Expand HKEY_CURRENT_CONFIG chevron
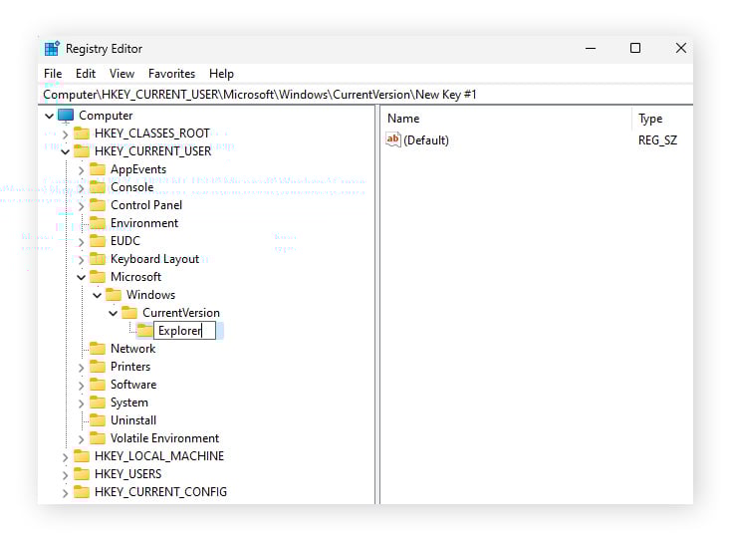Viewport: 731px width, 541px height. coord(65,493)
